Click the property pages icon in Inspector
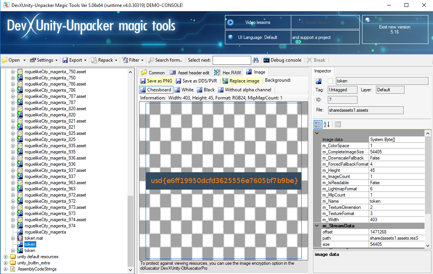This screenshot has height=274, width=433. (x=338, y=124)
